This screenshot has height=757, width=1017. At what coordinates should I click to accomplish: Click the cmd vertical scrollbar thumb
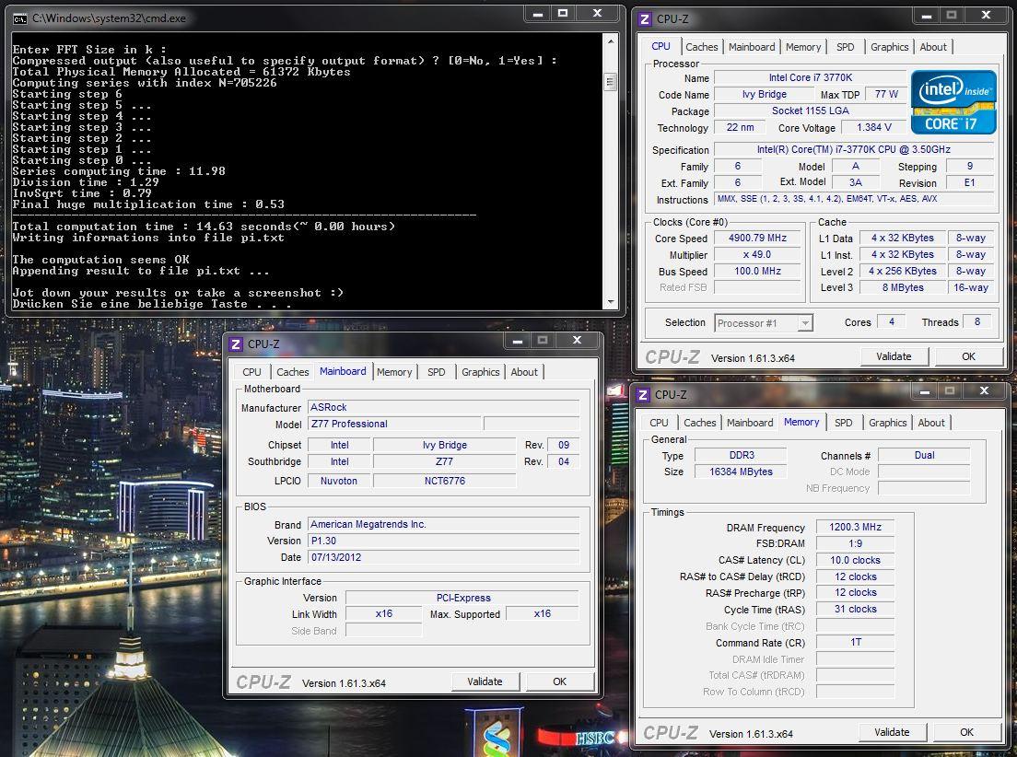[610, 82]
